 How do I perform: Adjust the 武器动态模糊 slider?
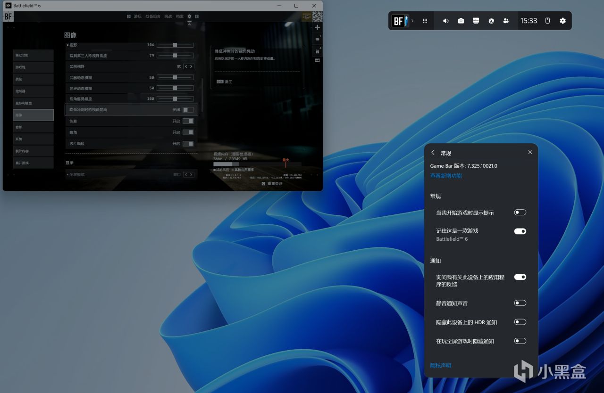[x=175, y=77]
